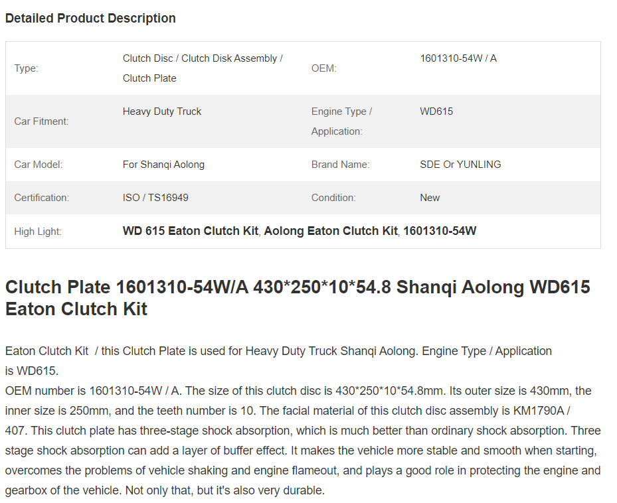
Task: Click the New condition value
Action: (x=430, y=198)
